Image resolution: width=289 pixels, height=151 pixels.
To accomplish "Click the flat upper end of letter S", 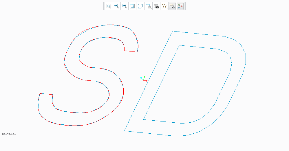I will point(131,51).
